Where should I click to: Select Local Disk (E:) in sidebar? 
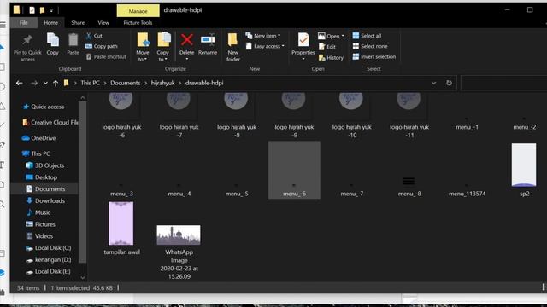pyautogui.click(x=49, y=271)
